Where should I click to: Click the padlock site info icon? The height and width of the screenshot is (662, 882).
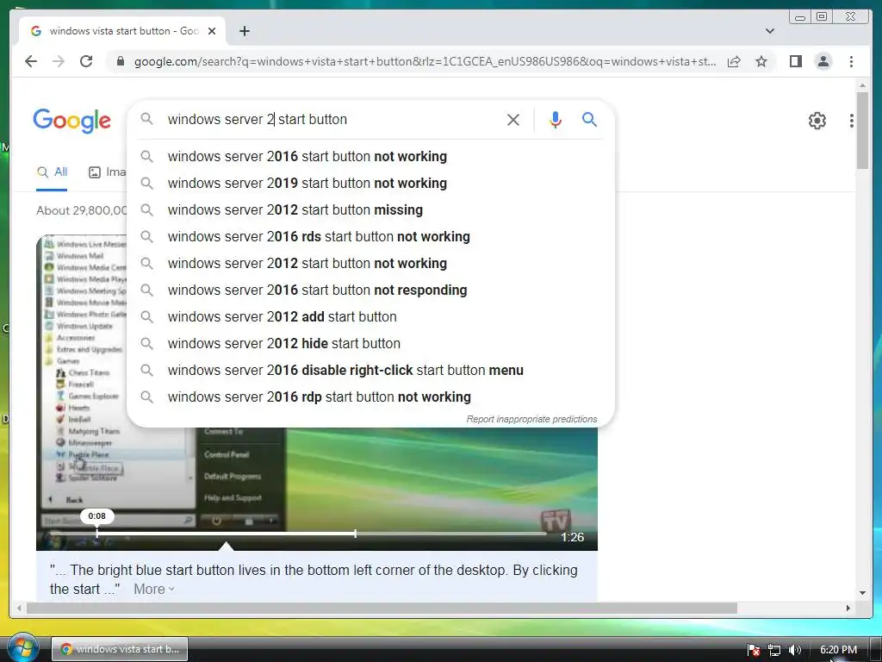click(x=121, y=61)
